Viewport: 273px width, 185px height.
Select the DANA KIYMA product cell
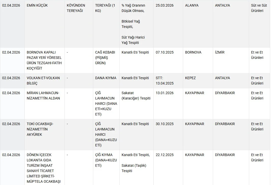pyautogui.click(x=106, y=78)
